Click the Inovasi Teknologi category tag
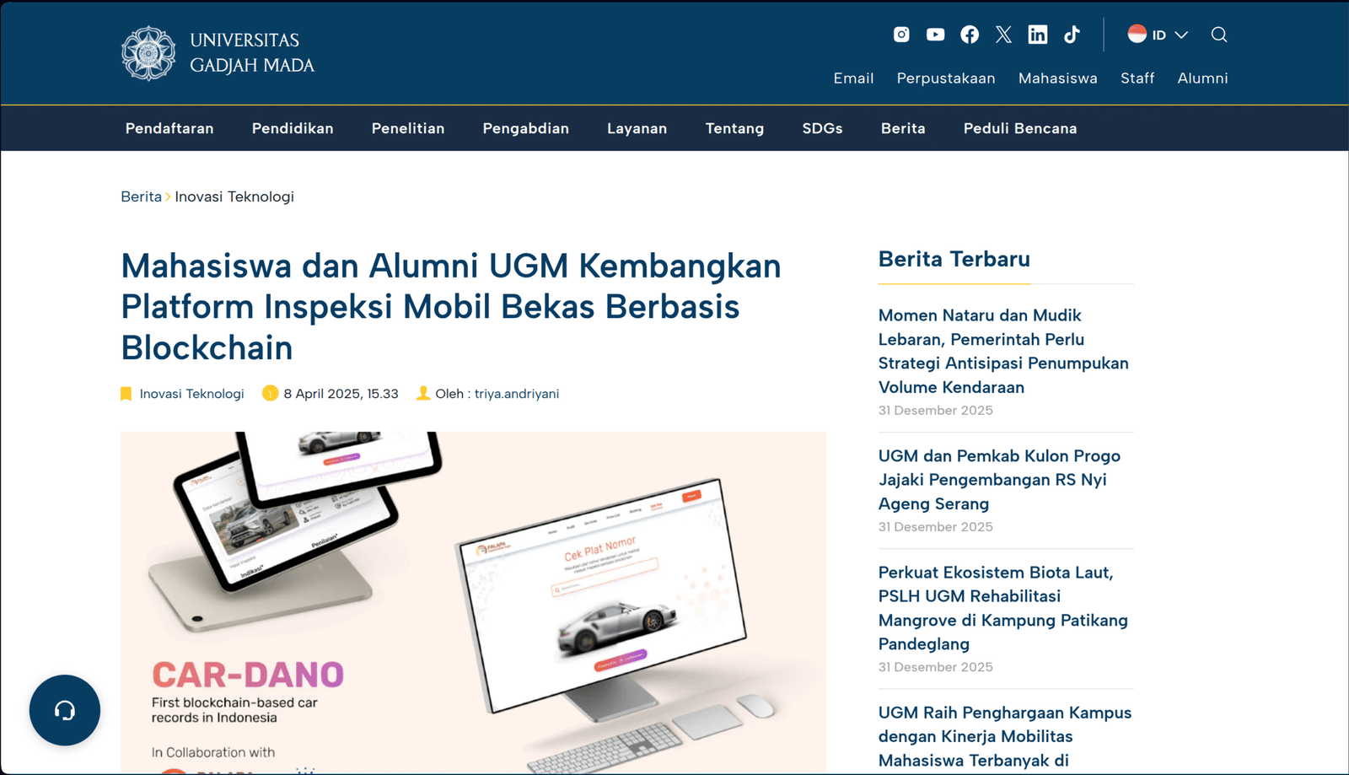The image size is (1349, 775). click(x=191, y=394)
